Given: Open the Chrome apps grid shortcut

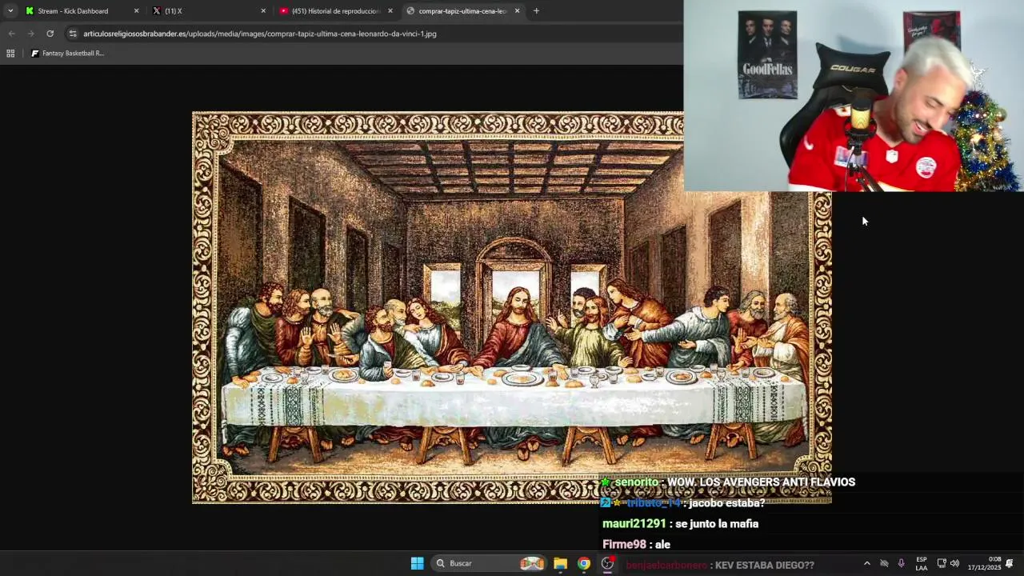Looking at the screenshot, I should 10,54.
